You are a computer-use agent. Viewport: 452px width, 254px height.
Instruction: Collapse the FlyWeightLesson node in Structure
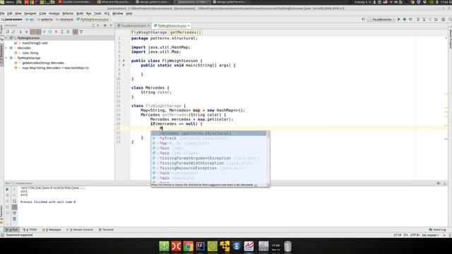click(x=6, y=38)
